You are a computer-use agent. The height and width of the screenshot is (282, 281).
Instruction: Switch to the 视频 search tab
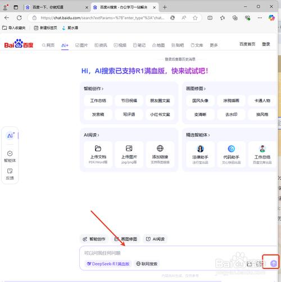click(120, 45)
